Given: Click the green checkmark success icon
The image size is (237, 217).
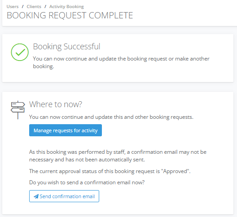Looking at the screenshot, I should point(20,52).
